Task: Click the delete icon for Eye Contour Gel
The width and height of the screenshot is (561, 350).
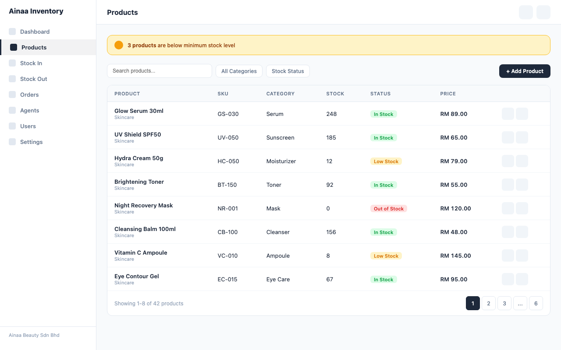Action: 522,279
